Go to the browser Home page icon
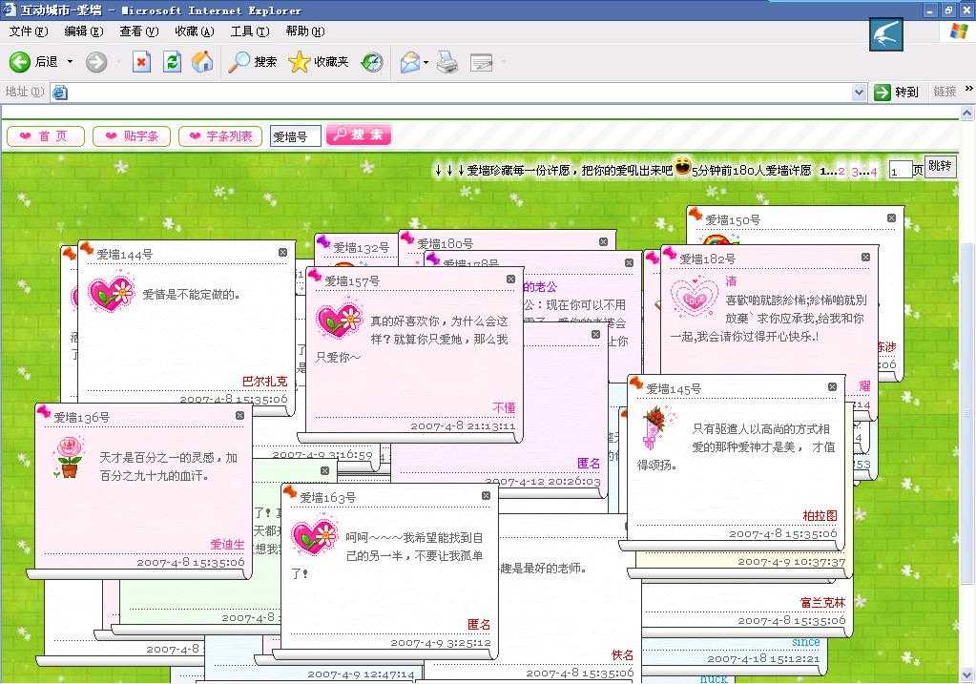Image resolution: width=976 pixels, height=684 pixels. pos(202,62)
